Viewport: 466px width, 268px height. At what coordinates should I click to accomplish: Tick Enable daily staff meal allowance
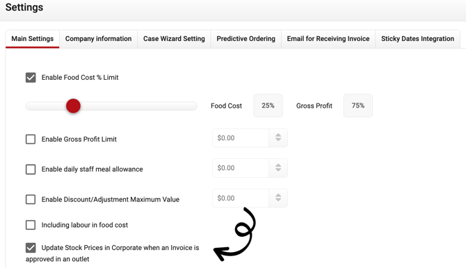point(31,169)
